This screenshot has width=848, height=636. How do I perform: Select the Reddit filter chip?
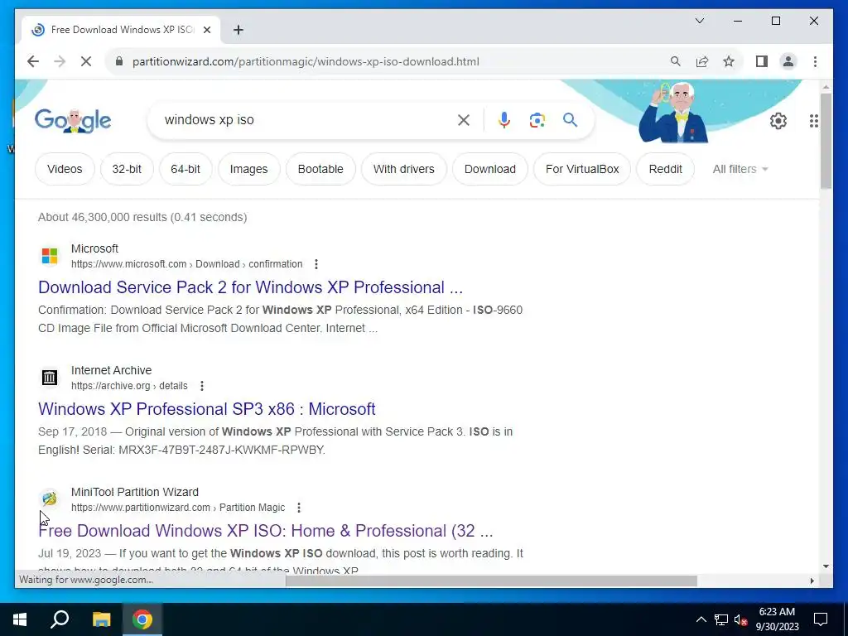665,169
